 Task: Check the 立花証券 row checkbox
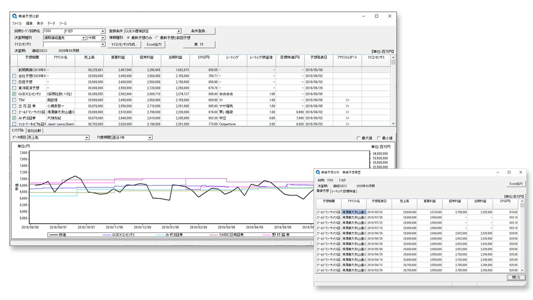tap(14, 106)
